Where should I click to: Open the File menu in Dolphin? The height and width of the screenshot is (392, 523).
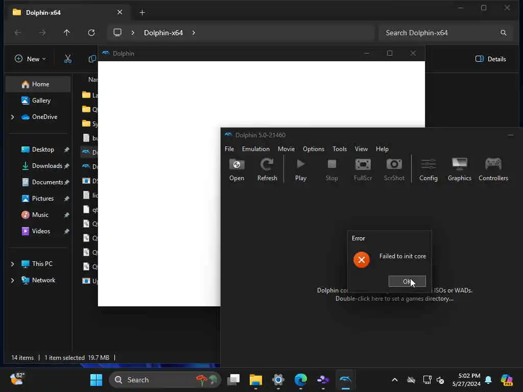pos(229,149)
